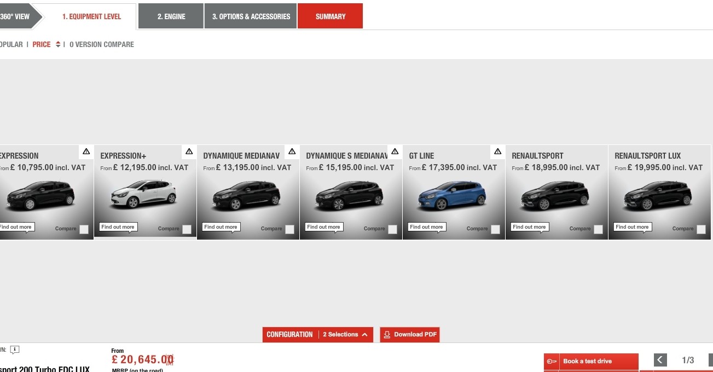
Task: Click Find out more on GT Line
Action: point(426,227)
